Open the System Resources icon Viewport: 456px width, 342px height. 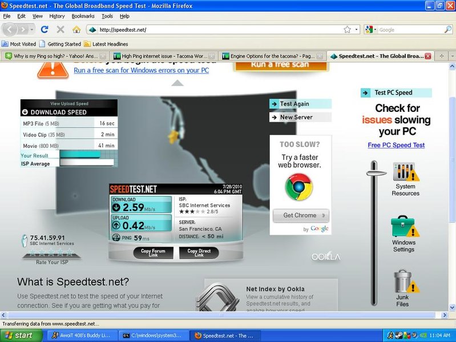pyautogui.click(x=405, y=172)
